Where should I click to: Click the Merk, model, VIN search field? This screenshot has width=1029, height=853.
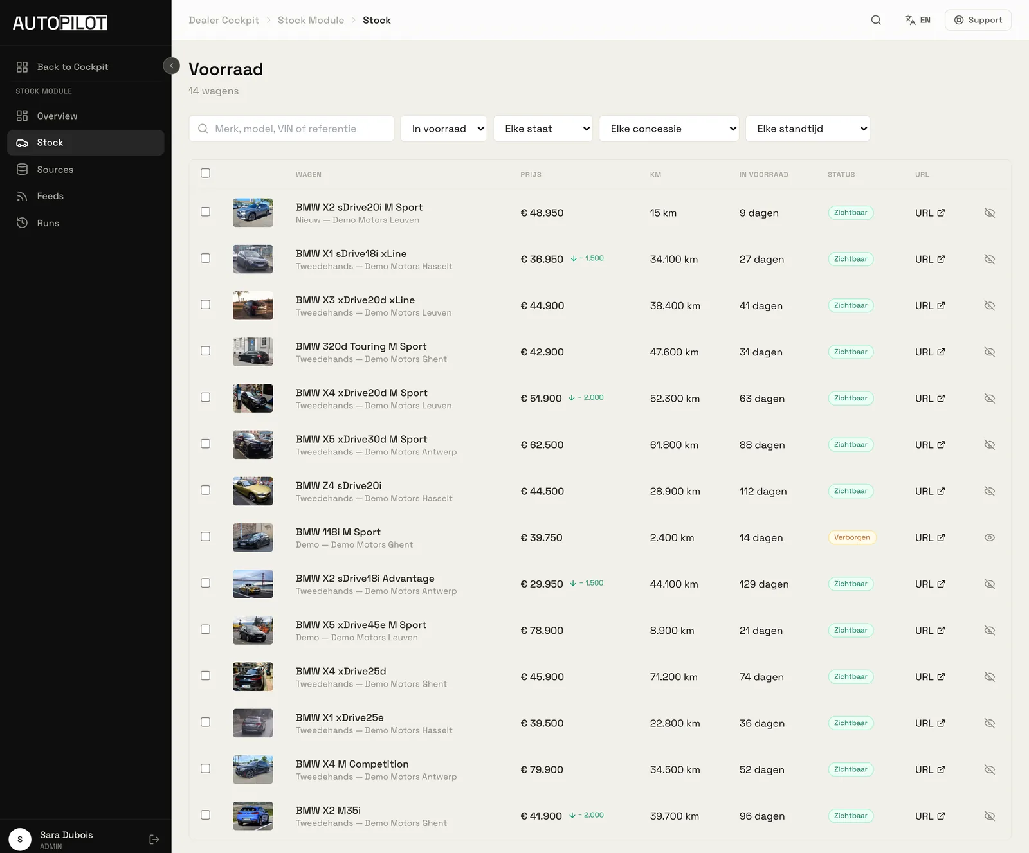tap(291, 129)
